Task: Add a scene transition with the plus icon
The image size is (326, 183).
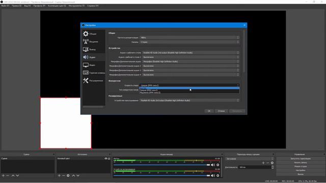Action: pos(263,163)
